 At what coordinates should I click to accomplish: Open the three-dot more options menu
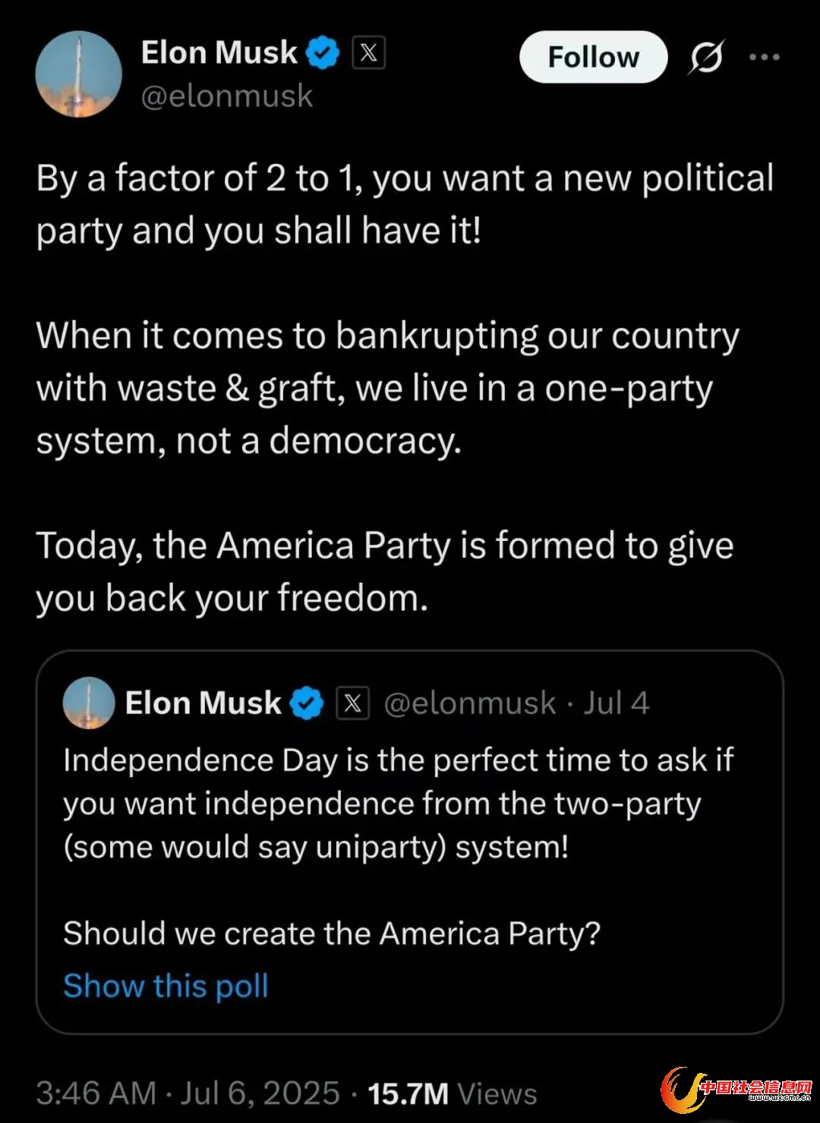(764, 57)
